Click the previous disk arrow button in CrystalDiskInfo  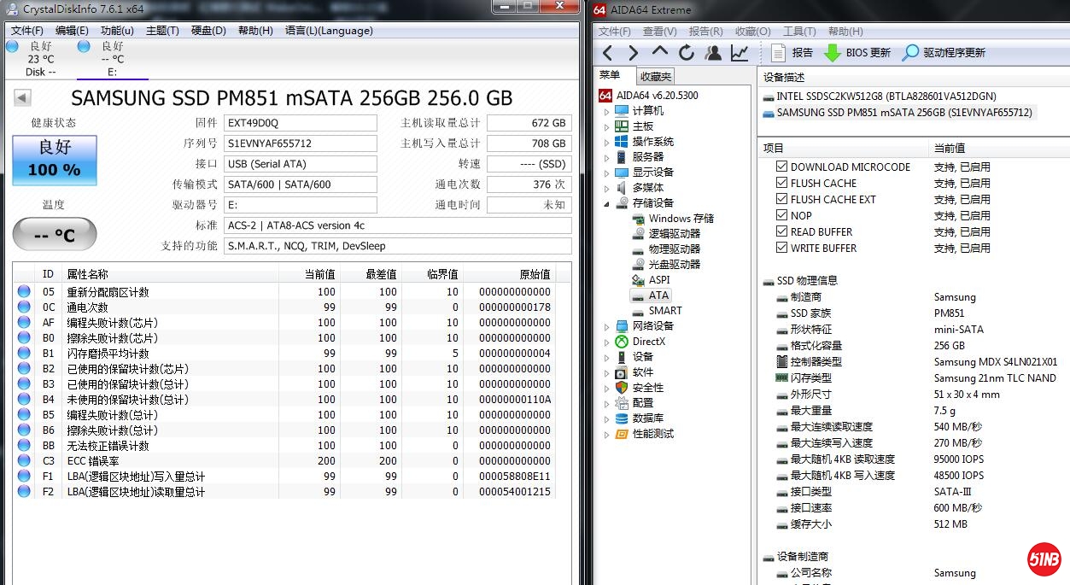click(22, 98)
